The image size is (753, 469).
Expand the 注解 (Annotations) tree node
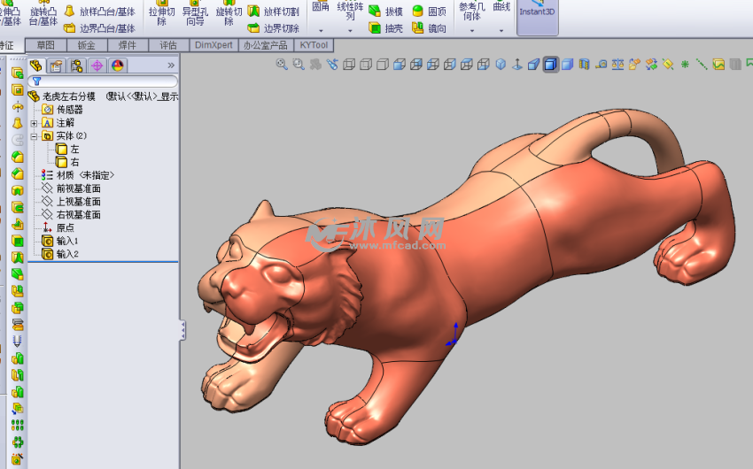[34, 123]
